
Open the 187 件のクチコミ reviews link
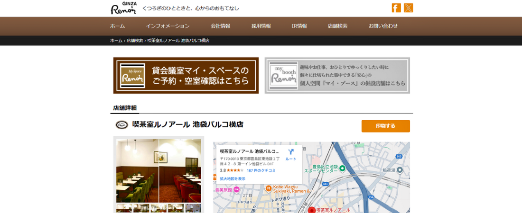(261, 170)
